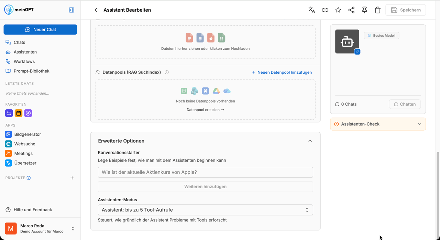Start a Neuer Chat
Image resolution: width=440 pixels, height=240 pixels.
[40, 29]
